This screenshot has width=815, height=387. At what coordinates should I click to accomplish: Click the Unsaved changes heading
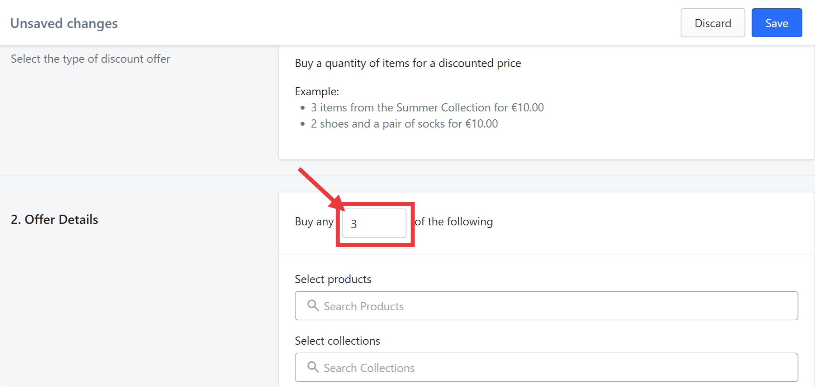64,23
